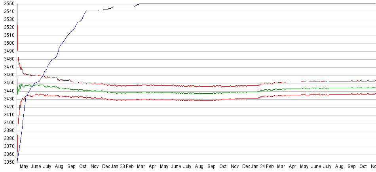Select the 3400 label on the vertical axis

point(8,123)
